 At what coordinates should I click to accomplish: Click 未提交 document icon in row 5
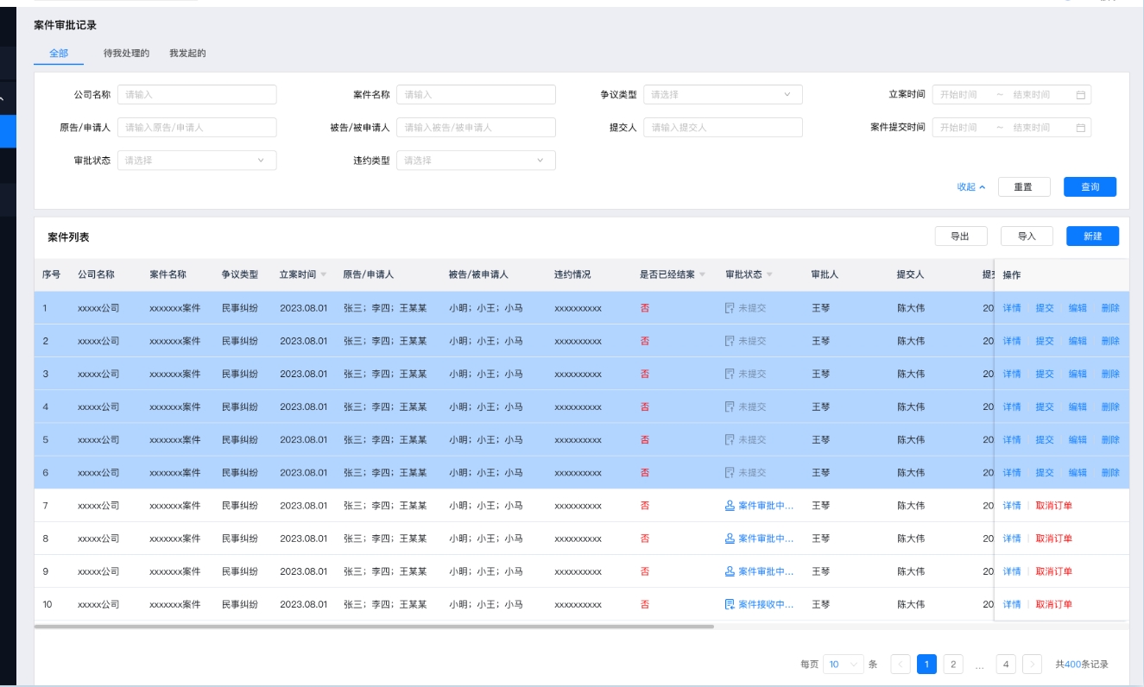pyautogui.click(x=730, y=439)
